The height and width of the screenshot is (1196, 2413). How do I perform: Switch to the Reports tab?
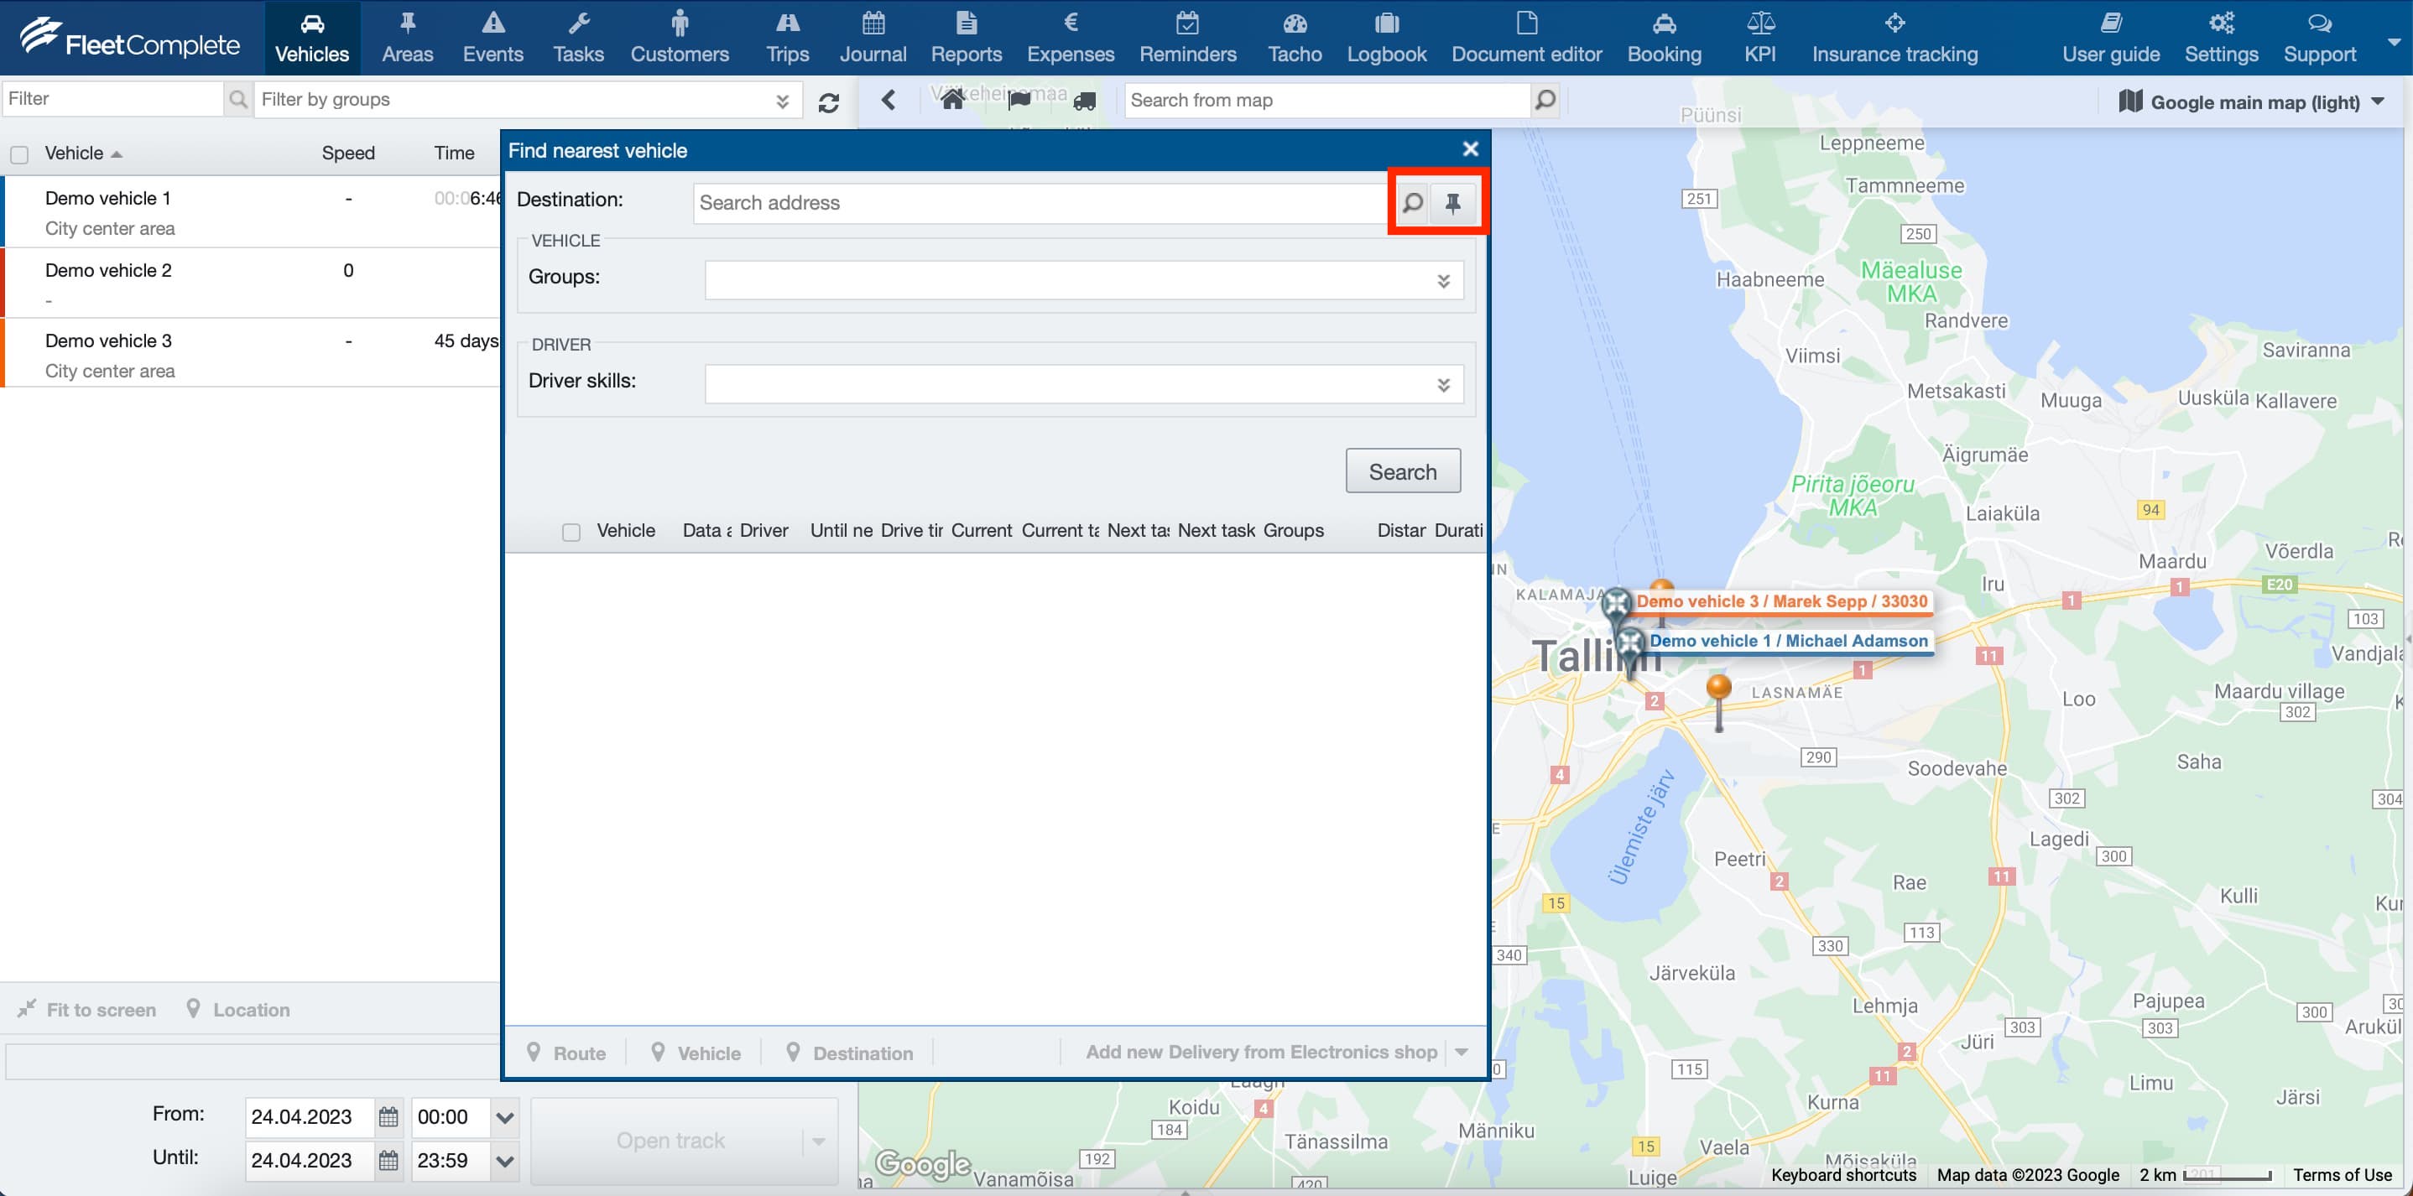point(966,38)
